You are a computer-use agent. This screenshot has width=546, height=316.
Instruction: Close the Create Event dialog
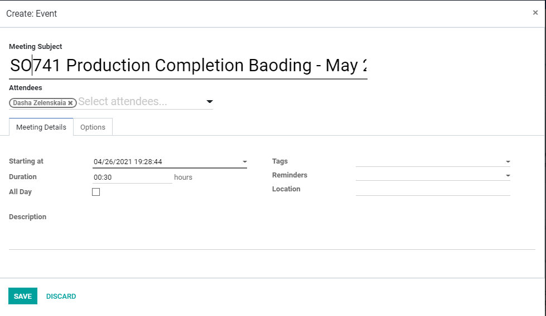click(x=535, y=13)
